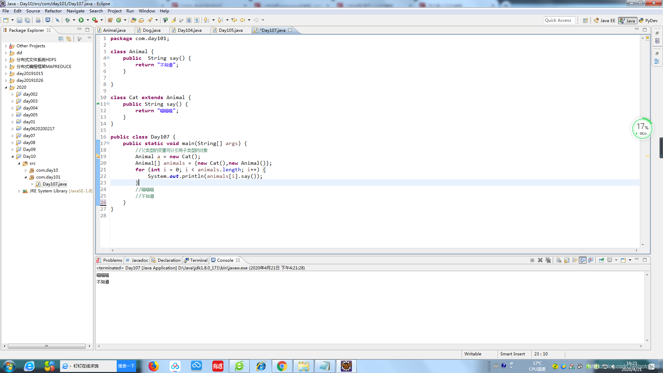Select Day107.java in Package Explorer
The height and width of the screenshot is (373, 663).
[x=55, y=184]
